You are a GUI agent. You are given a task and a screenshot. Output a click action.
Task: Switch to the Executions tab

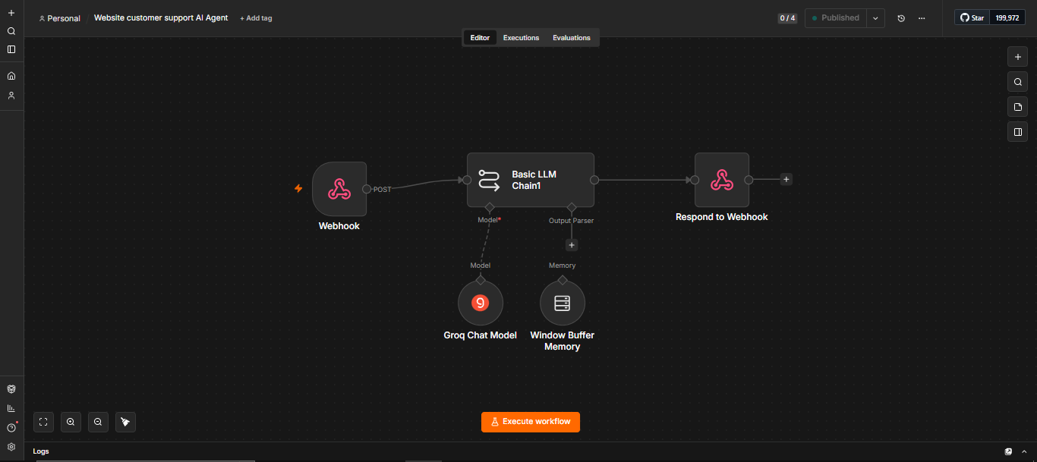tap(522, 38)
